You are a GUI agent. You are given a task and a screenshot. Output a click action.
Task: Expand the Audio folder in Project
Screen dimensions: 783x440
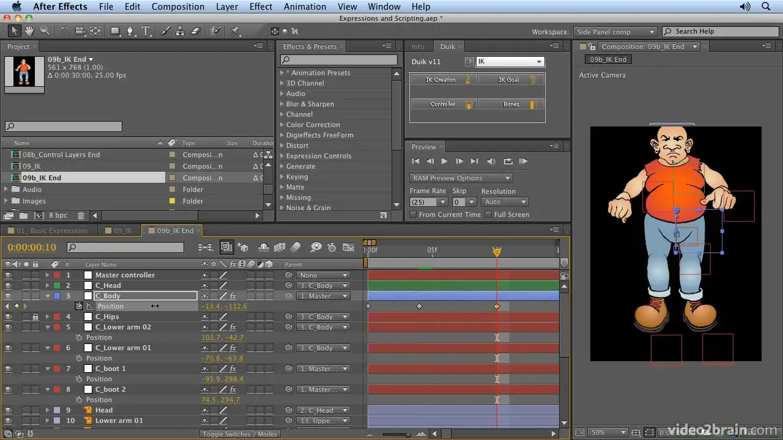point(6,189)
